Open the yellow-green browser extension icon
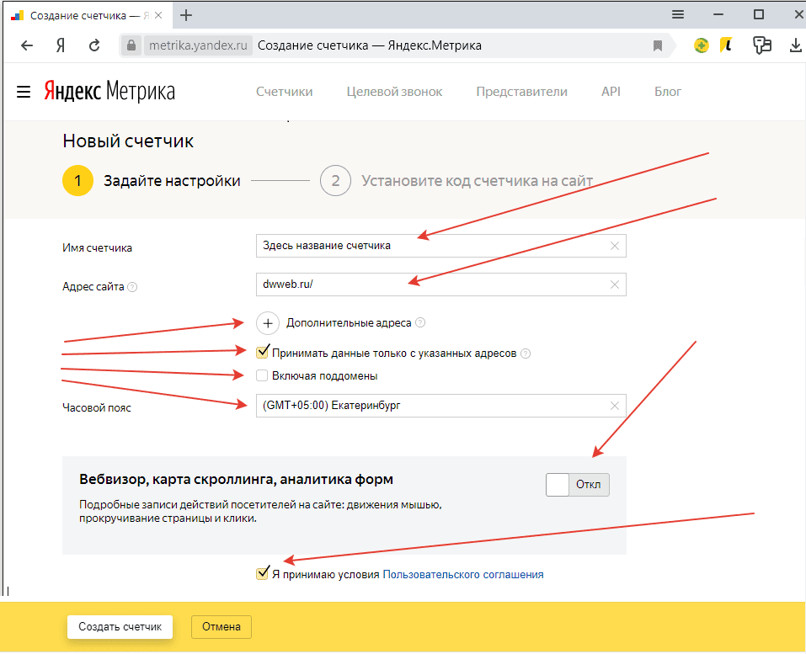 [x=701, y=45]
